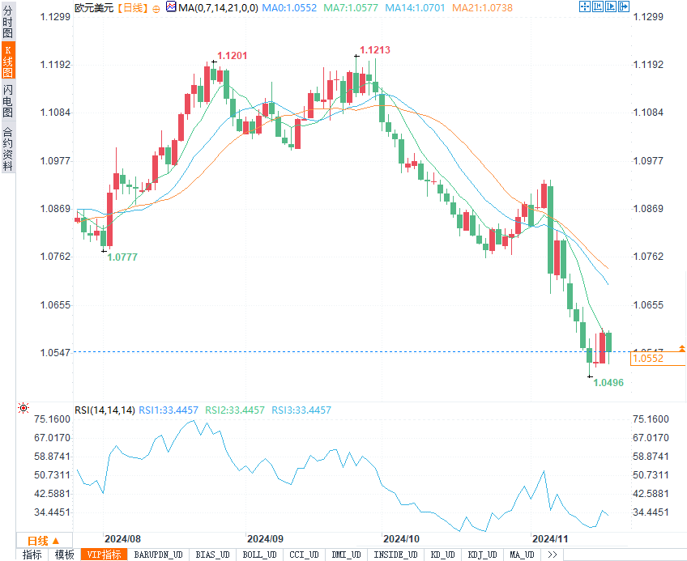Viewport: 687px width, 561px height.
Task: Expand more indicators with the >> button
Action: pyautogui.click(x=553, y=555)
